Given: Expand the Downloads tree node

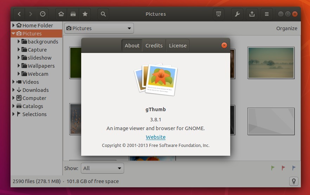Looking at the screenshot, I should [x=13, y=90].
